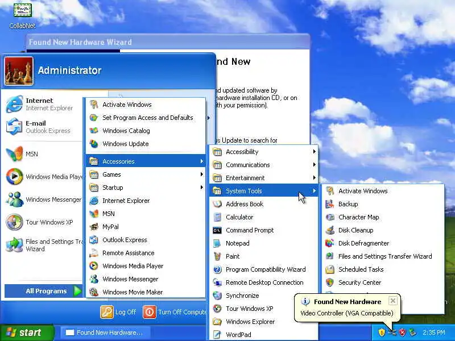The height and width of the screenshot is (341, 455).
Task: Click Found New Hardware taskbar button
Action: point(106,332)
